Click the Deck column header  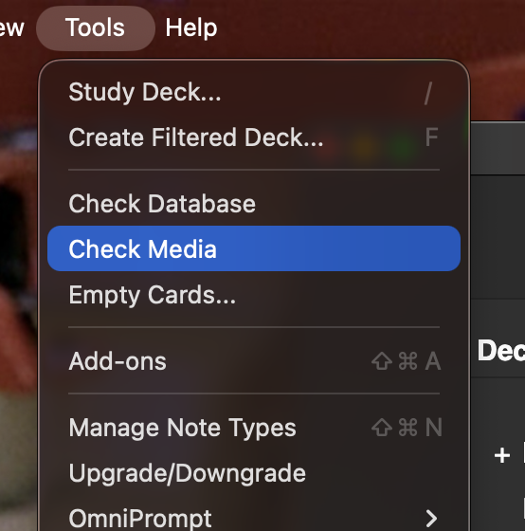coord(501,351)
